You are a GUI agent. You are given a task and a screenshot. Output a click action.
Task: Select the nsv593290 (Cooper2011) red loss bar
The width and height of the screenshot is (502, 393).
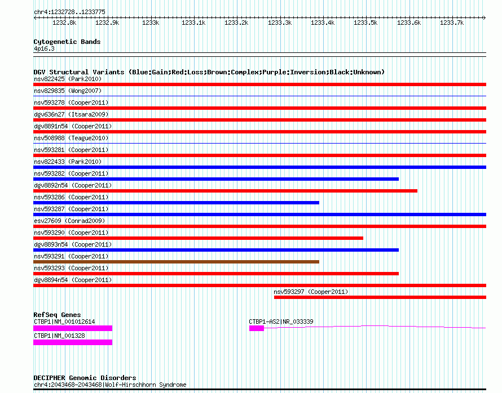(x=198, y=238)
